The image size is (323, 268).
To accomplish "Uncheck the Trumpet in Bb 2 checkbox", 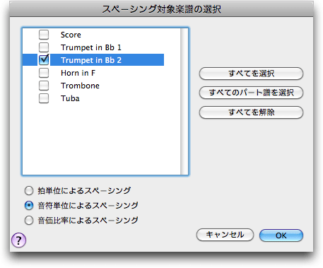I will pyautogui.click(x=44, y=60).
